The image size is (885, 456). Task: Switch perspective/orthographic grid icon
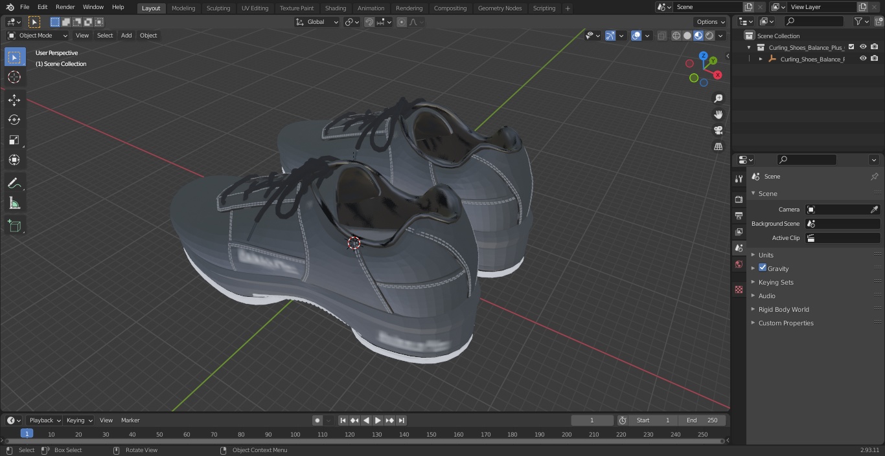point(718,147)
